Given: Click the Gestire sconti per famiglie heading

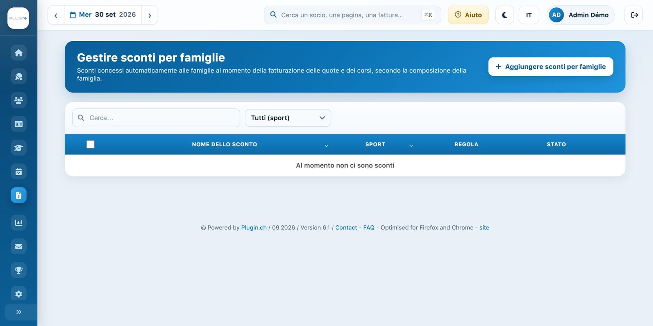Looking at the screenshot, I should click(x=151, y=57).
